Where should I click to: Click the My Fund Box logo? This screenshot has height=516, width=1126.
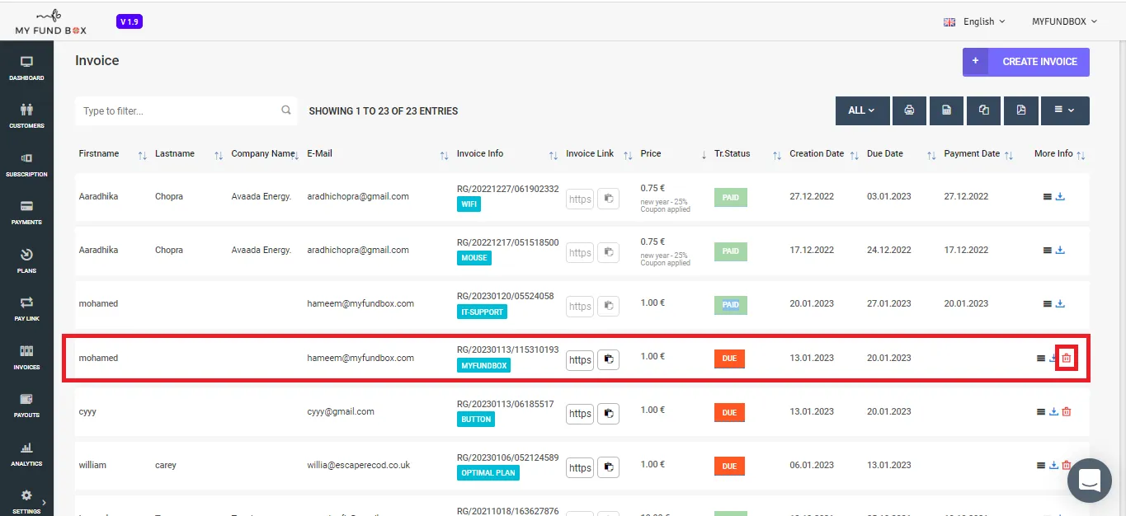pos(50,21)
